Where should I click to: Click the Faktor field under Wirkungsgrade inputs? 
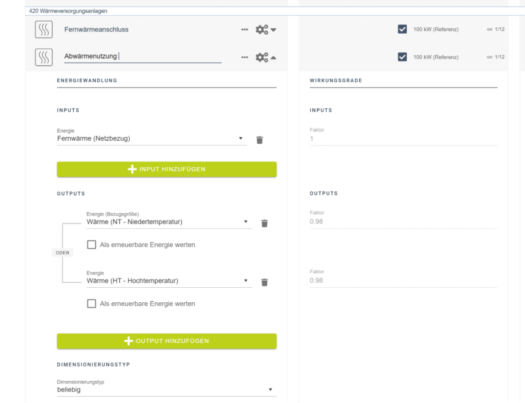pyautogui.click(x=403, y=139)
